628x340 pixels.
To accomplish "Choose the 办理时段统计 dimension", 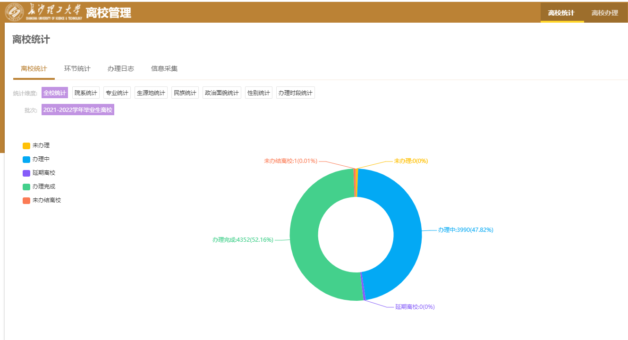I will [x=295, y=93].
